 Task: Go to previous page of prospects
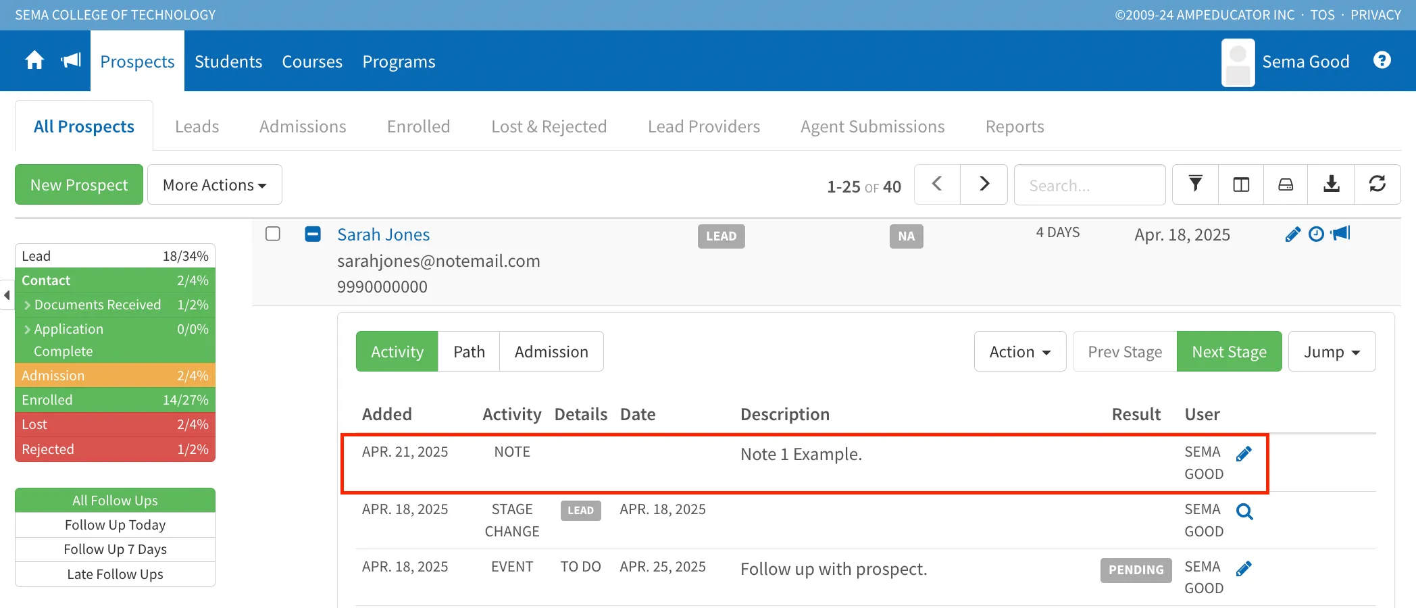pyautogui.click(x=937, y=184)
